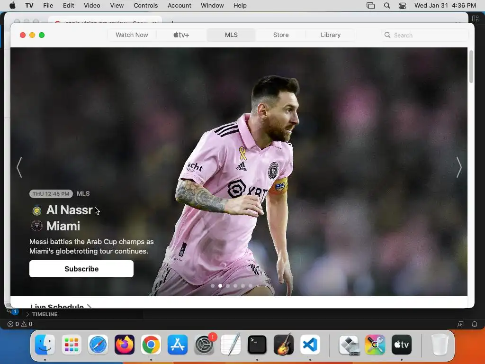Open the TV application menu
The height and width of the screenshot is (364, 485).
pyautogui.click(x=29, y=6)
